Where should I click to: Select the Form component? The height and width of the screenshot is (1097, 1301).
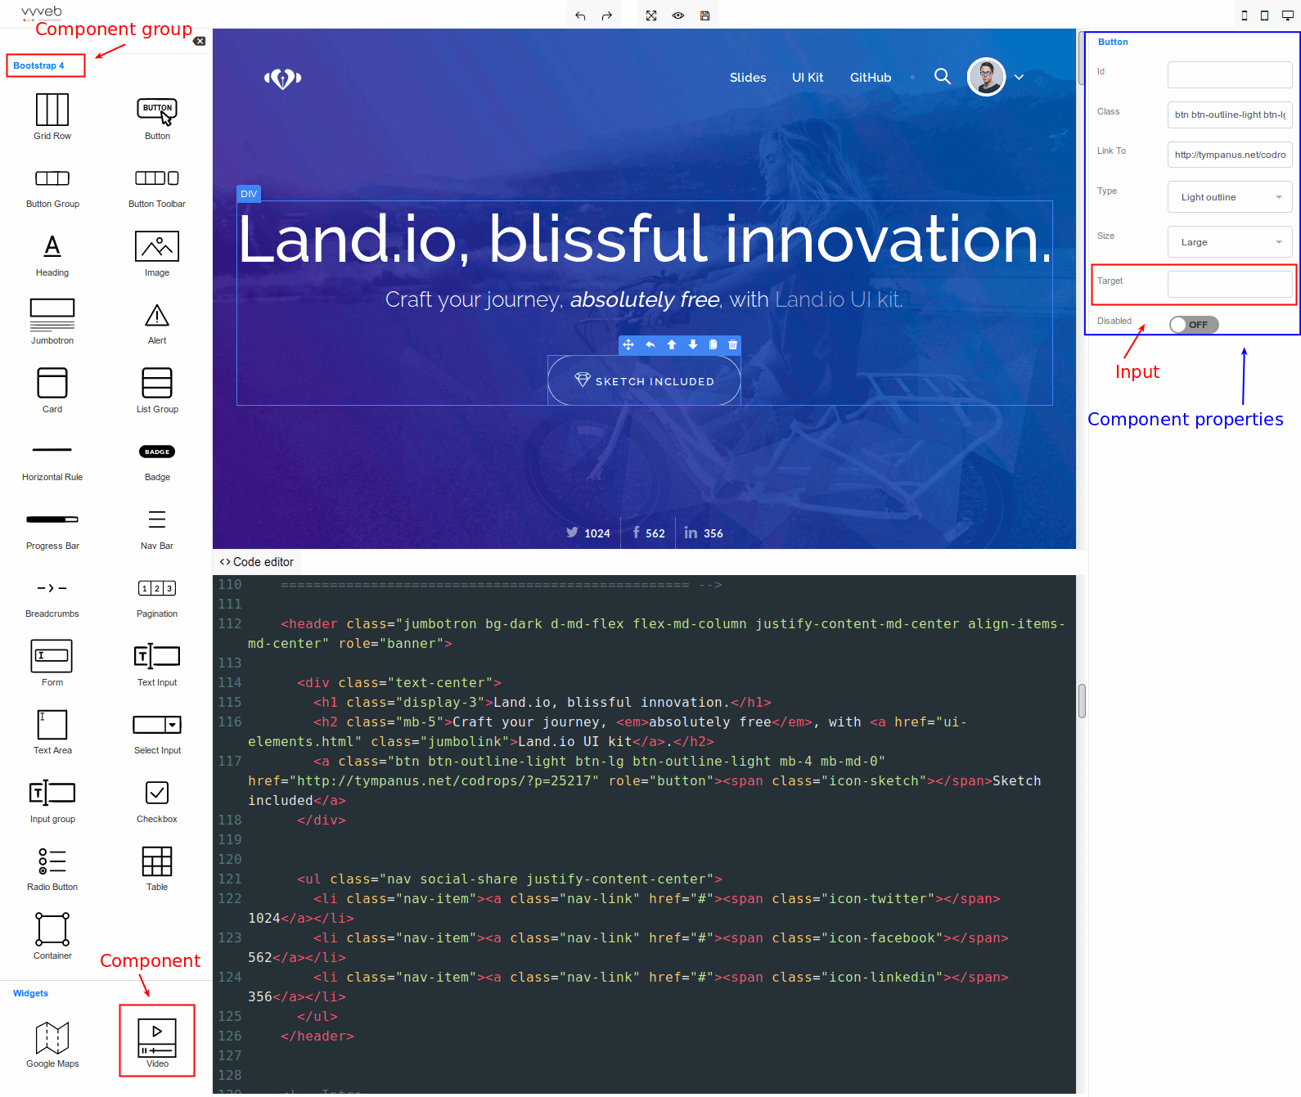[x=52, y=663]
